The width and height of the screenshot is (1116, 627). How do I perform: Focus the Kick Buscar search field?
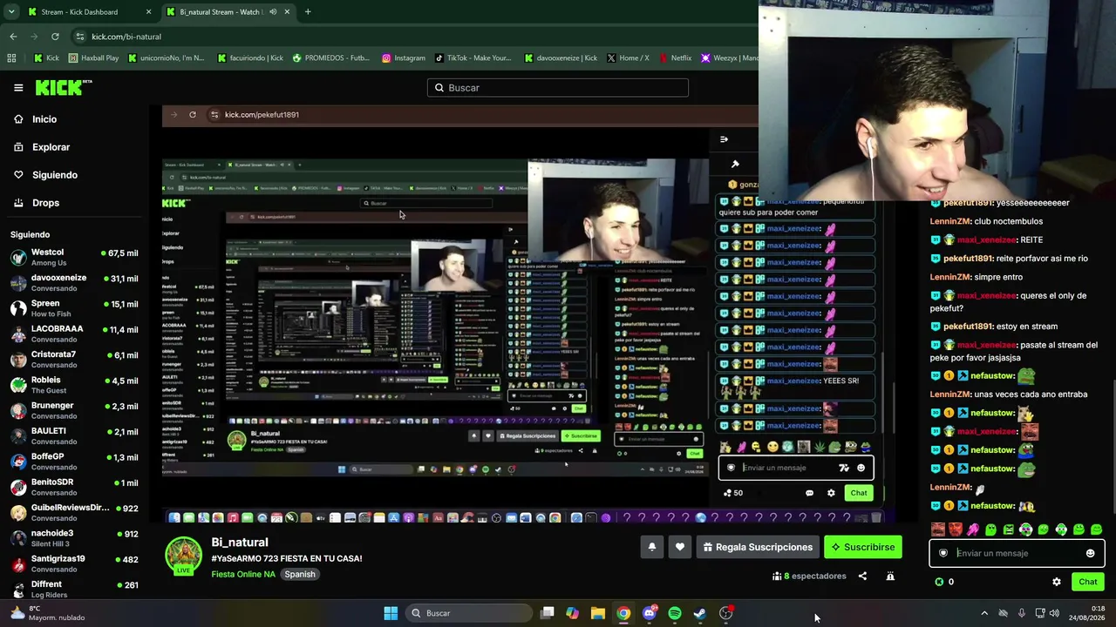(558, 87)
